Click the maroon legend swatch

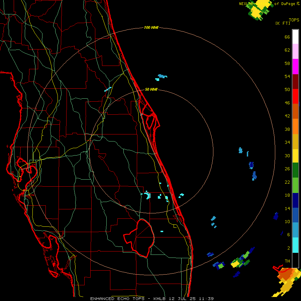[x=295, y=82]
